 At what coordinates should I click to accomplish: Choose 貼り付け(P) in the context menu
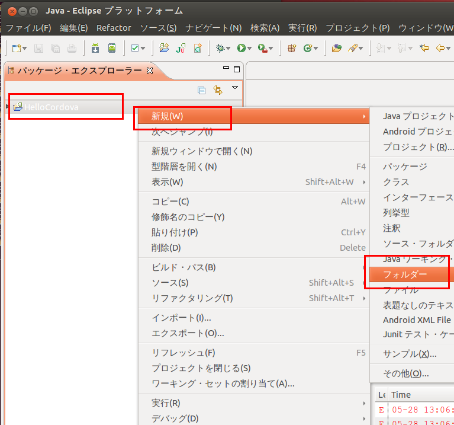(254, 232)
